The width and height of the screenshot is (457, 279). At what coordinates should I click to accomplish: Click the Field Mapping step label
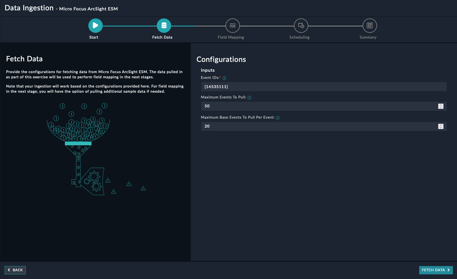point(231,37)
